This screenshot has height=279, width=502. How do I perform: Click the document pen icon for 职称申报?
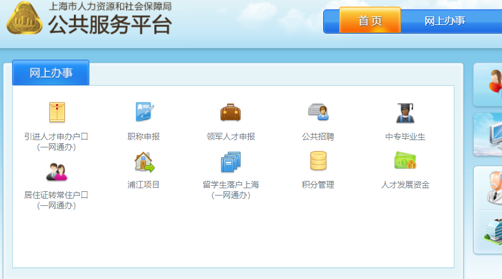click(x=144, y=111)
